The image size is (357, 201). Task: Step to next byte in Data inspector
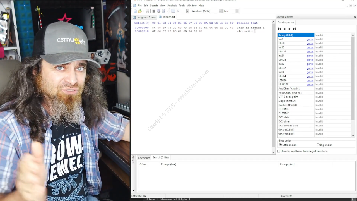click(x=289, y=29)
